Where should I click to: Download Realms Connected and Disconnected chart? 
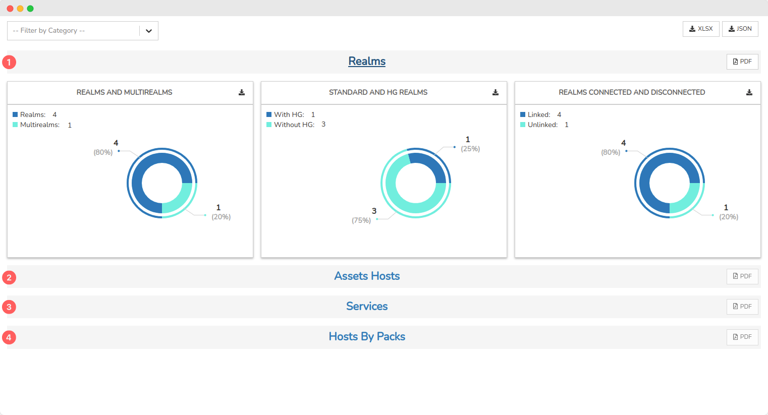click(749, 92)
